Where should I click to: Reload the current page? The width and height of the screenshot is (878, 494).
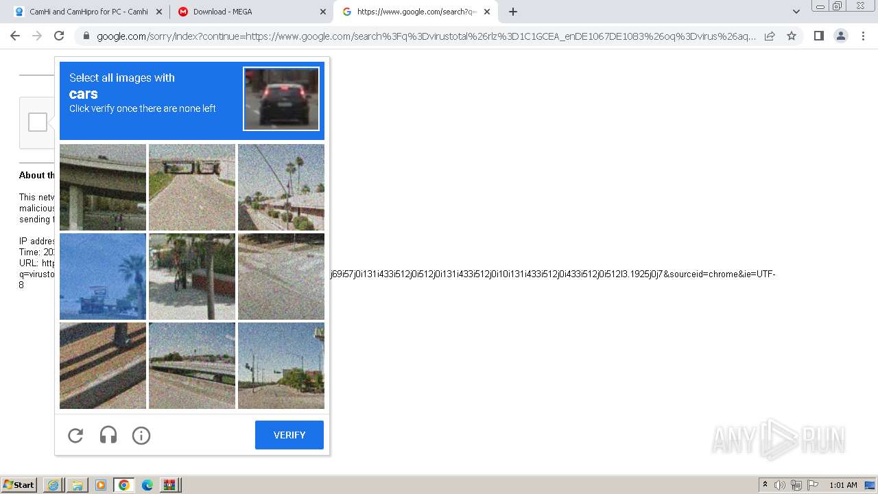click(59, 36)
